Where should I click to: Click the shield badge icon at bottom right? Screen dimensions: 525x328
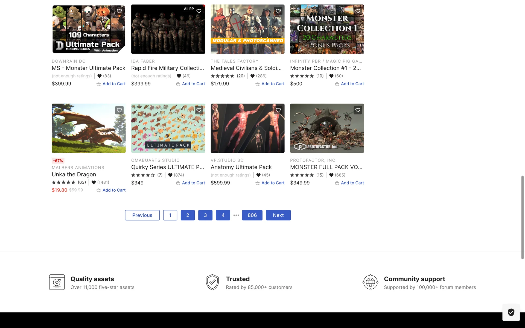(511, 312)
